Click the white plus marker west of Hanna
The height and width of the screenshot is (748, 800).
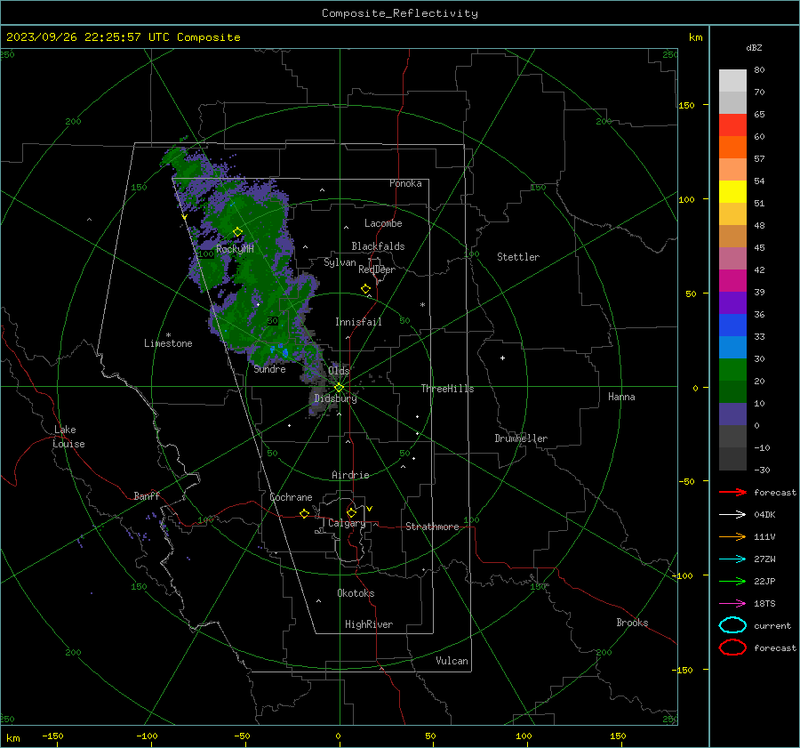502,358
